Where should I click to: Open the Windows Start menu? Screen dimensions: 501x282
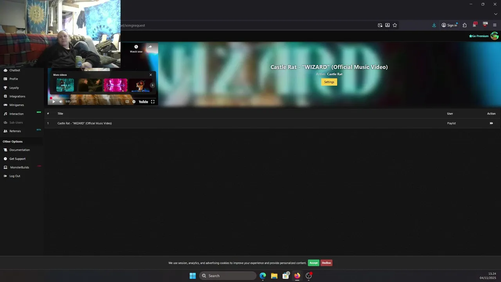[x=193, y=276]
